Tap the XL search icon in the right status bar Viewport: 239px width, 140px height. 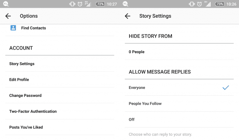coord(125,4)
